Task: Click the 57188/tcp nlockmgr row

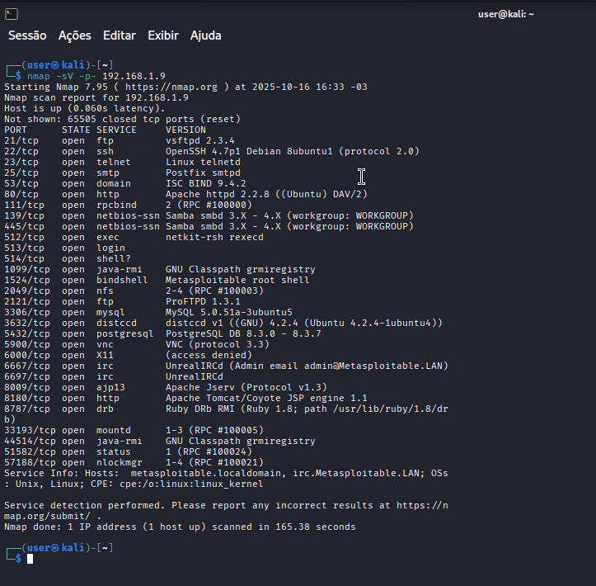Action: (134, 462)
